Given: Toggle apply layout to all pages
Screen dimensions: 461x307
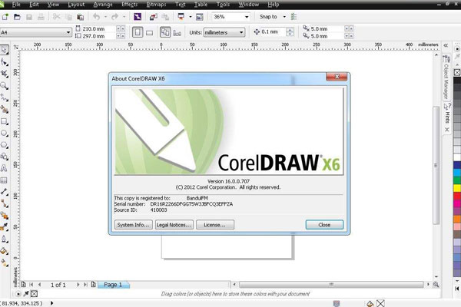Looking at the screenshot, I should click(165, 32).
